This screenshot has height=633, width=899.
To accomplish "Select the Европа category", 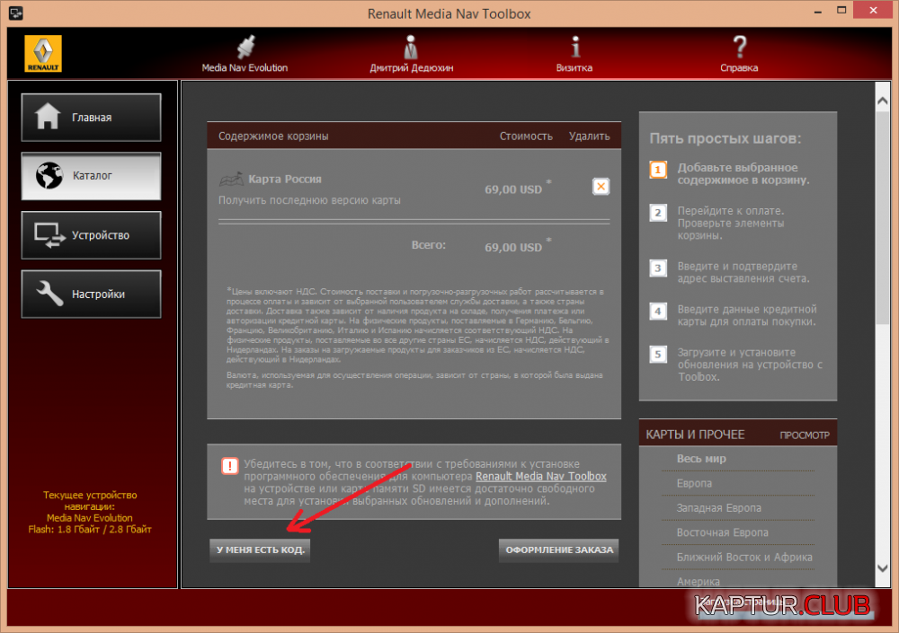I will click(694, 483).
